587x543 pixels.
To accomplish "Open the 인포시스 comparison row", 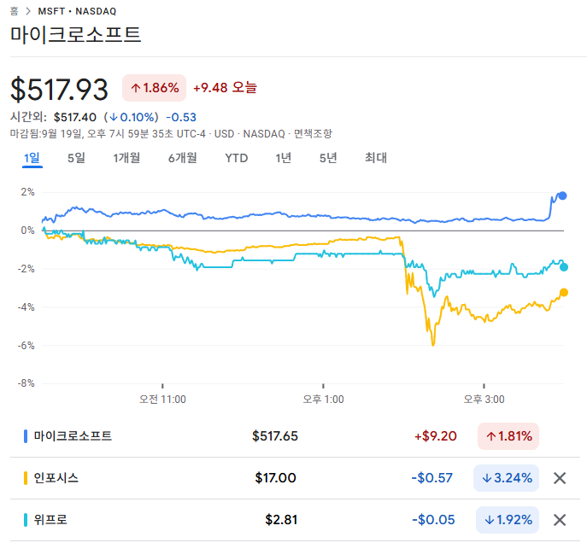I will 295,478.
